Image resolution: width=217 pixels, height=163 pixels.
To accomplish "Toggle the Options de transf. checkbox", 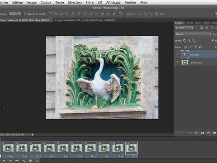I will [25, 14].
